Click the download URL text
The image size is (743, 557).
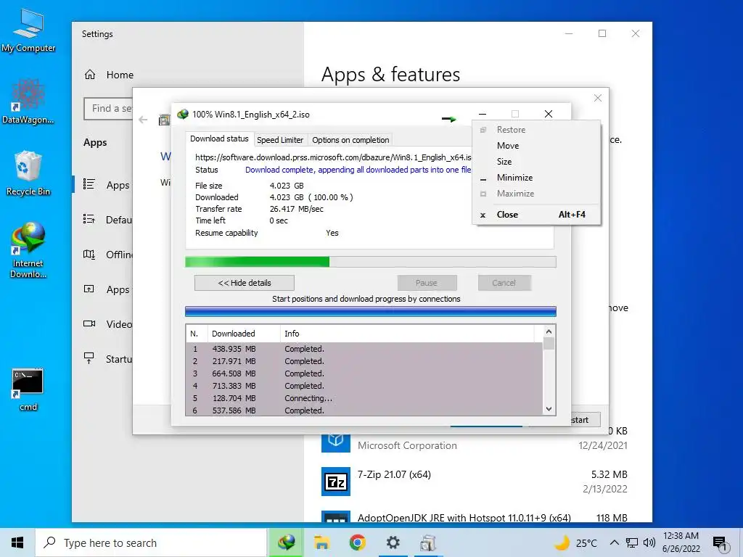pyautogui.click(x=333, y=157)
